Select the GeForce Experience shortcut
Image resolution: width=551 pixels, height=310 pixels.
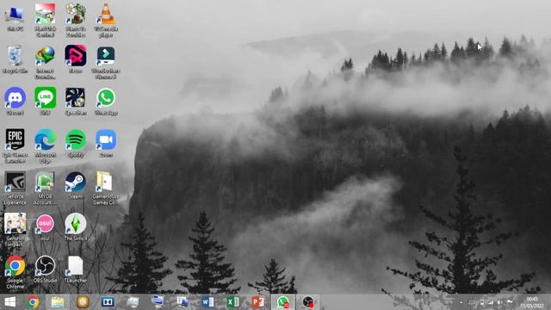15,188
